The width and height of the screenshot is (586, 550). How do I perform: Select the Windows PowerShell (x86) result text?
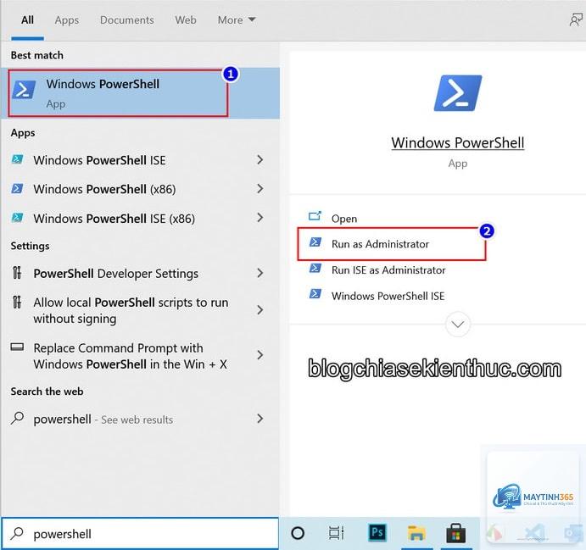tap(104, 189)
